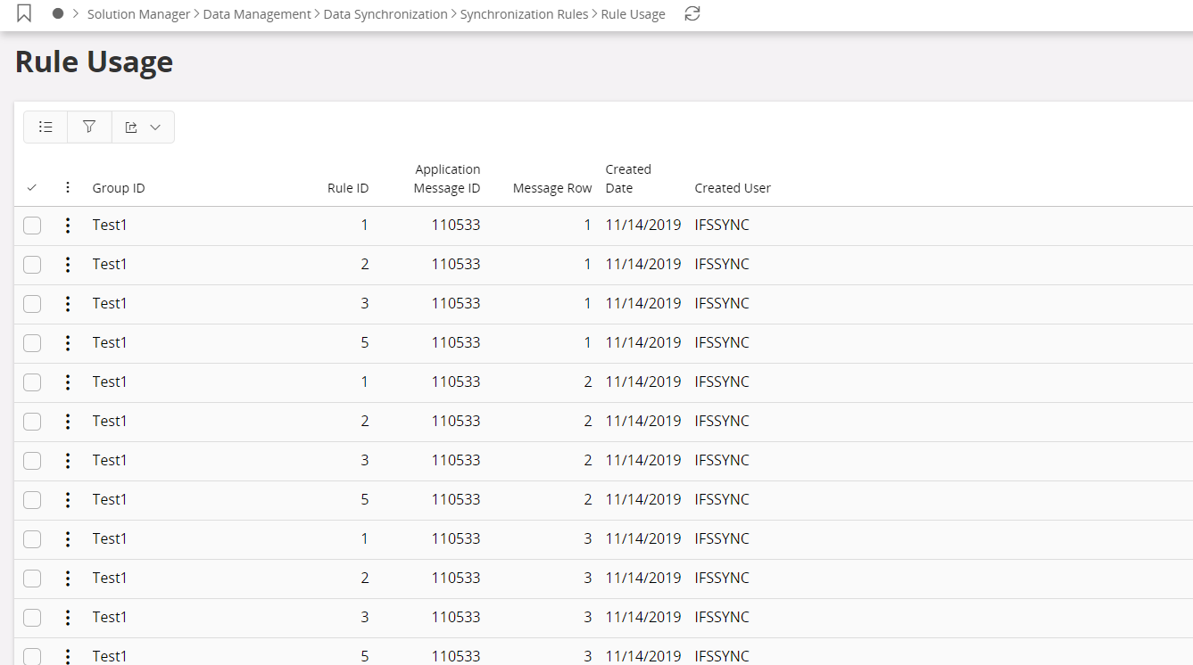Sort by the Rule ID column header
Screen dimensions: 1193x665
347,188
